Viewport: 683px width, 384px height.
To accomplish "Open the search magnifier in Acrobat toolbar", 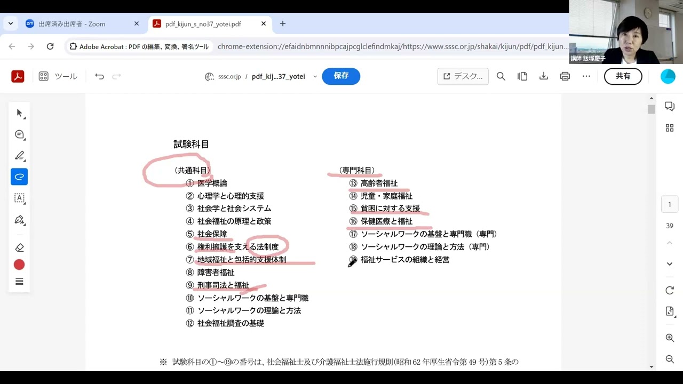I will [x=501, y=76].
